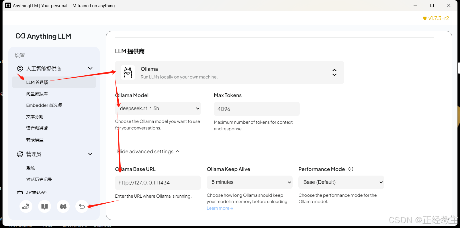Image resolution: width=460 pixels, height=228 pixels.
Task: Click the Ollama Base URL field
Action: pos(158,183)
